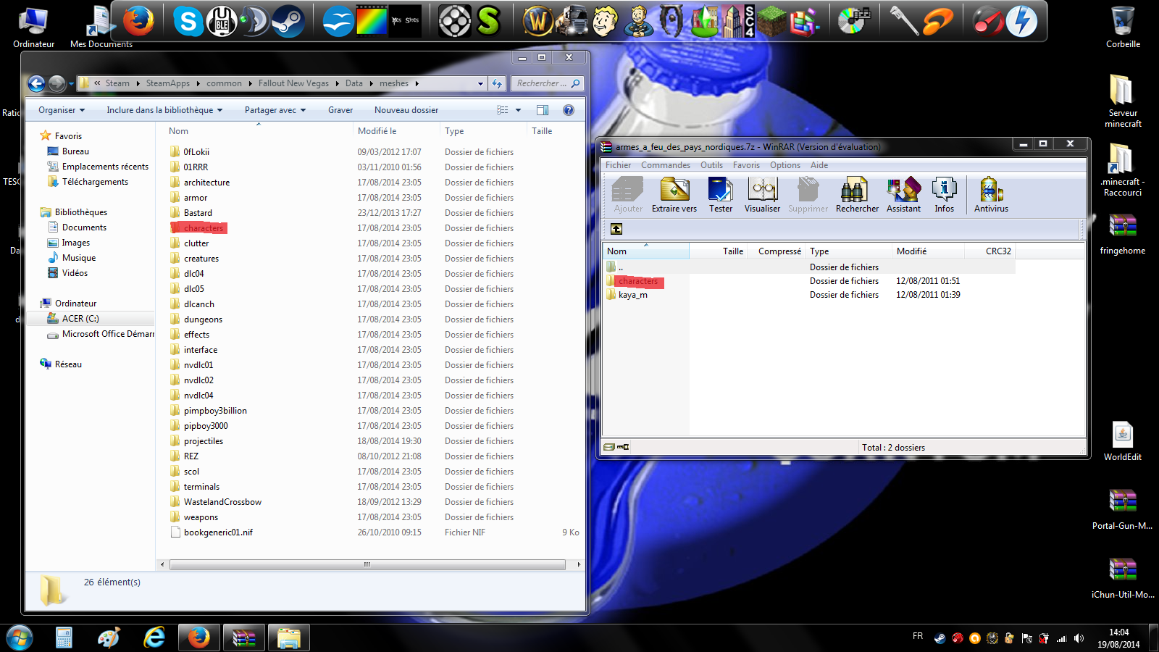The image size is (1159, 652).
Task: Open WinRAR Fichier menu
Action: point(618,165)
